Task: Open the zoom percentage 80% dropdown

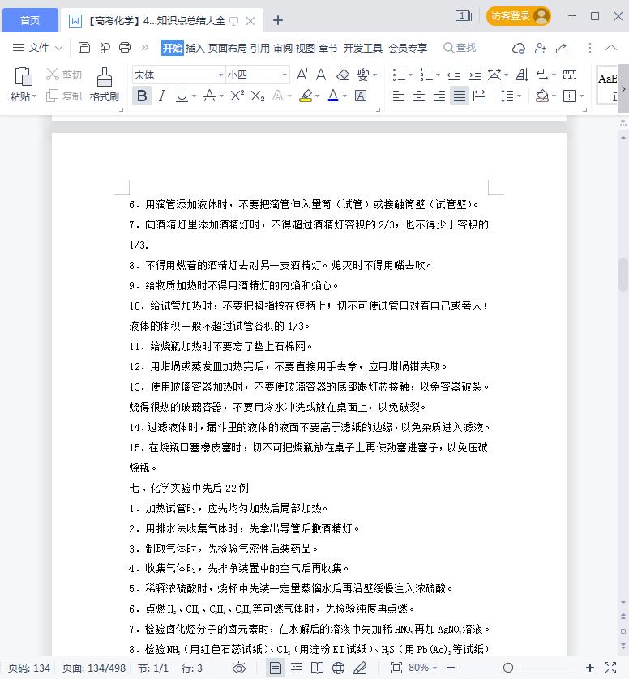Action: tap(434, 668)
